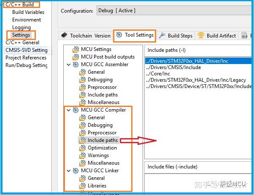Click the Warnings item icon
254x195 pixels.
pos(83,155)
